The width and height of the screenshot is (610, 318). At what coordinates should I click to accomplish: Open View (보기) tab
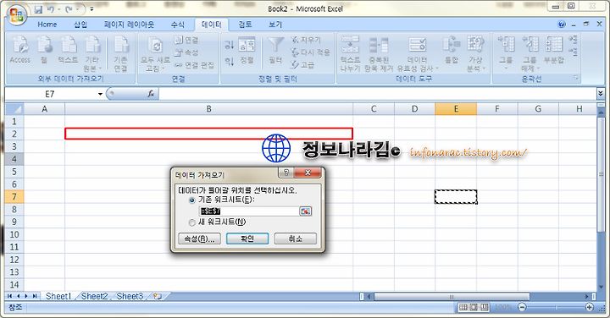pyautogui.click(x=275, y=24)
